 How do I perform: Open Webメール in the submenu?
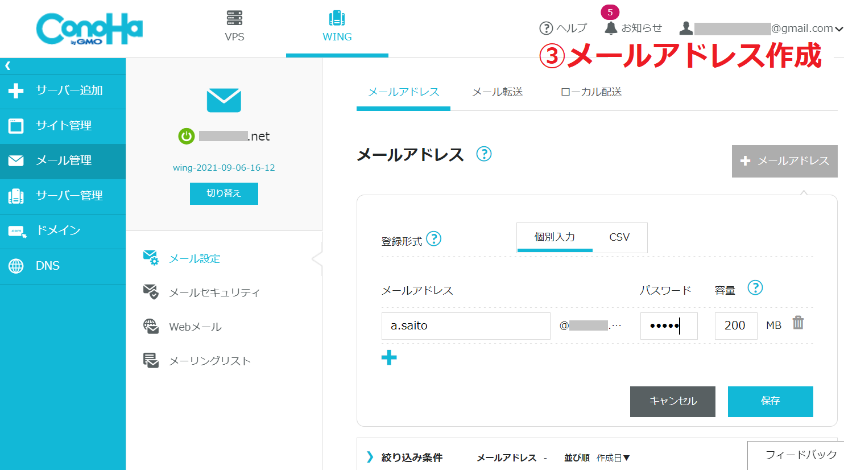(195, 327)
